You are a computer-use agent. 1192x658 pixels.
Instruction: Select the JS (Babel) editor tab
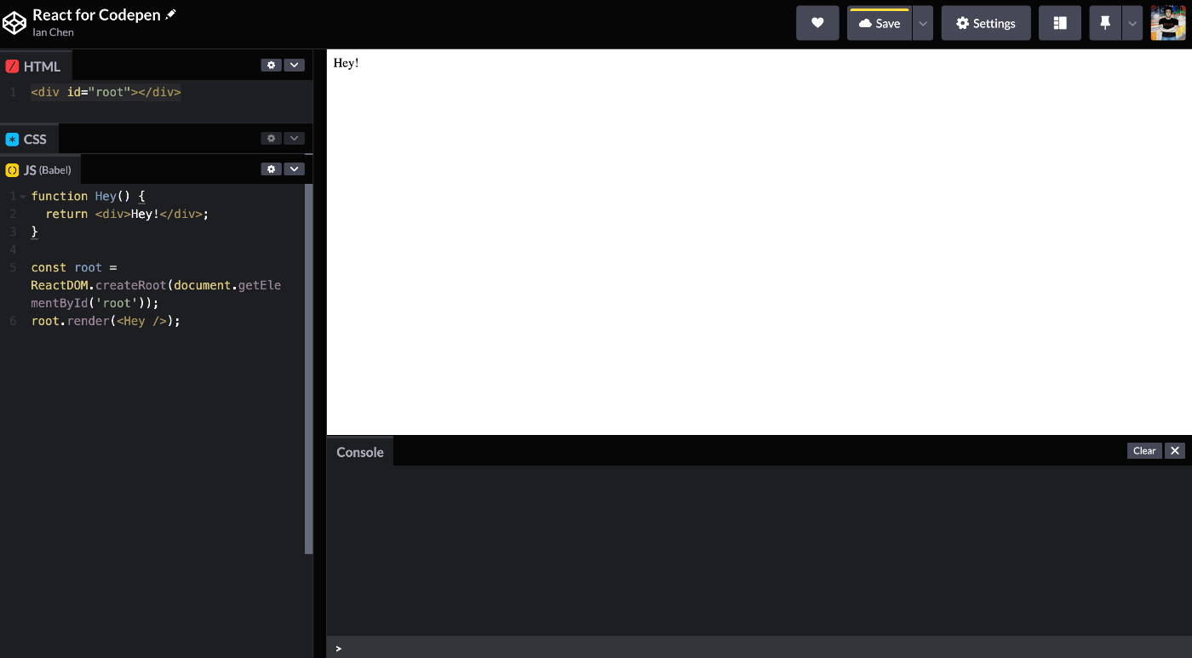[x=40, y=169]
